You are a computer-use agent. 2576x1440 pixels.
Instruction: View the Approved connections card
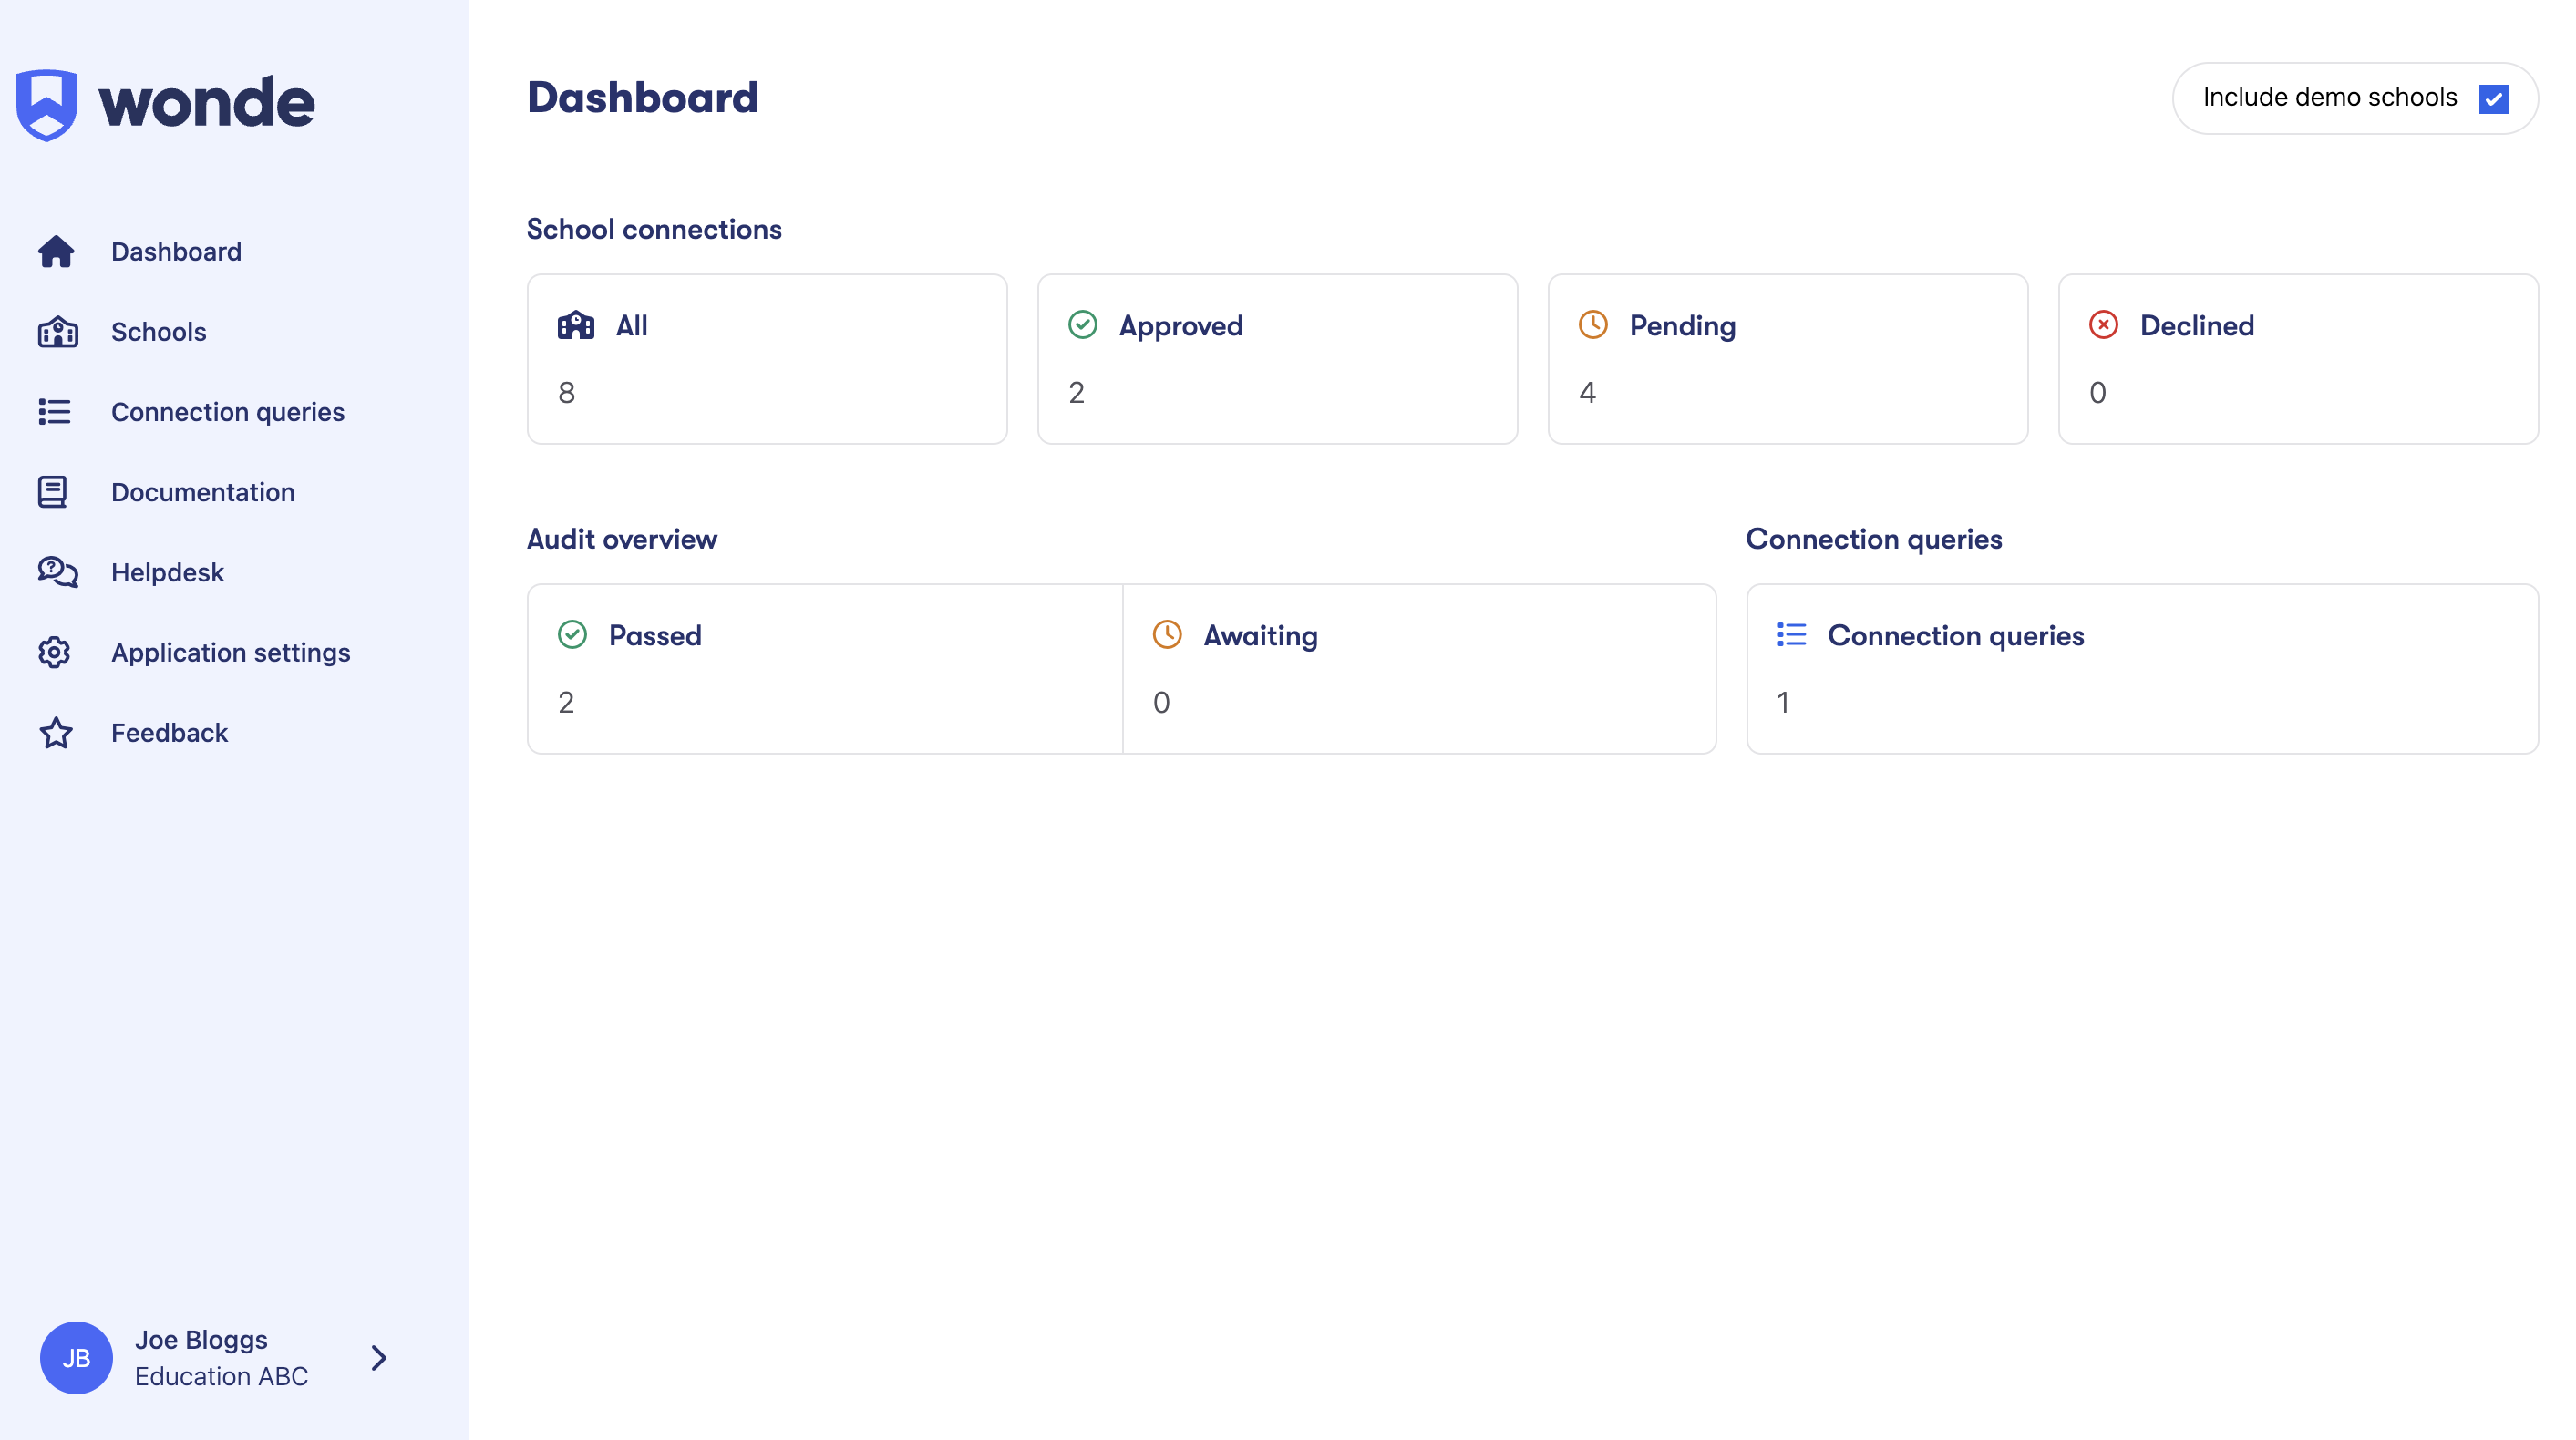pyautogui.click(x=1277, y=359)
